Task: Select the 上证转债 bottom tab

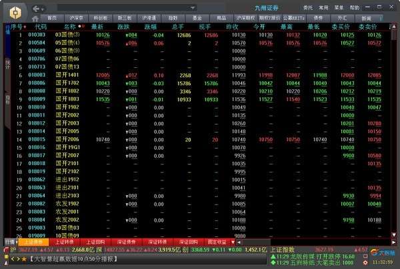Action: [65, 242]
